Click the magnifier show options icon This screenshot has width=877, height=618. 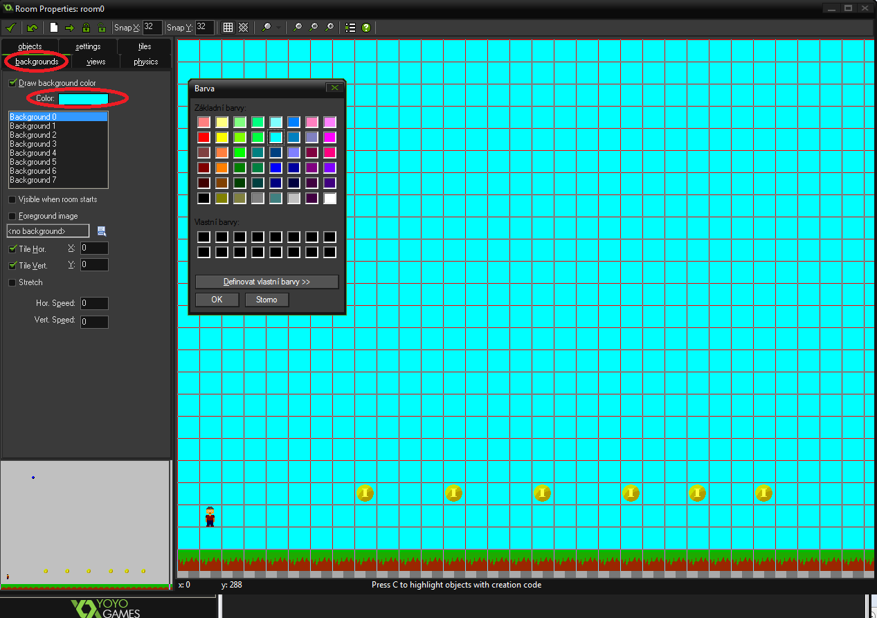[266, 28]
